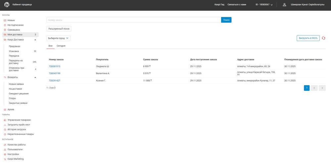Open order link 728581913
Image resolution: width=331 pixels, height=163 pixels.
55,66
